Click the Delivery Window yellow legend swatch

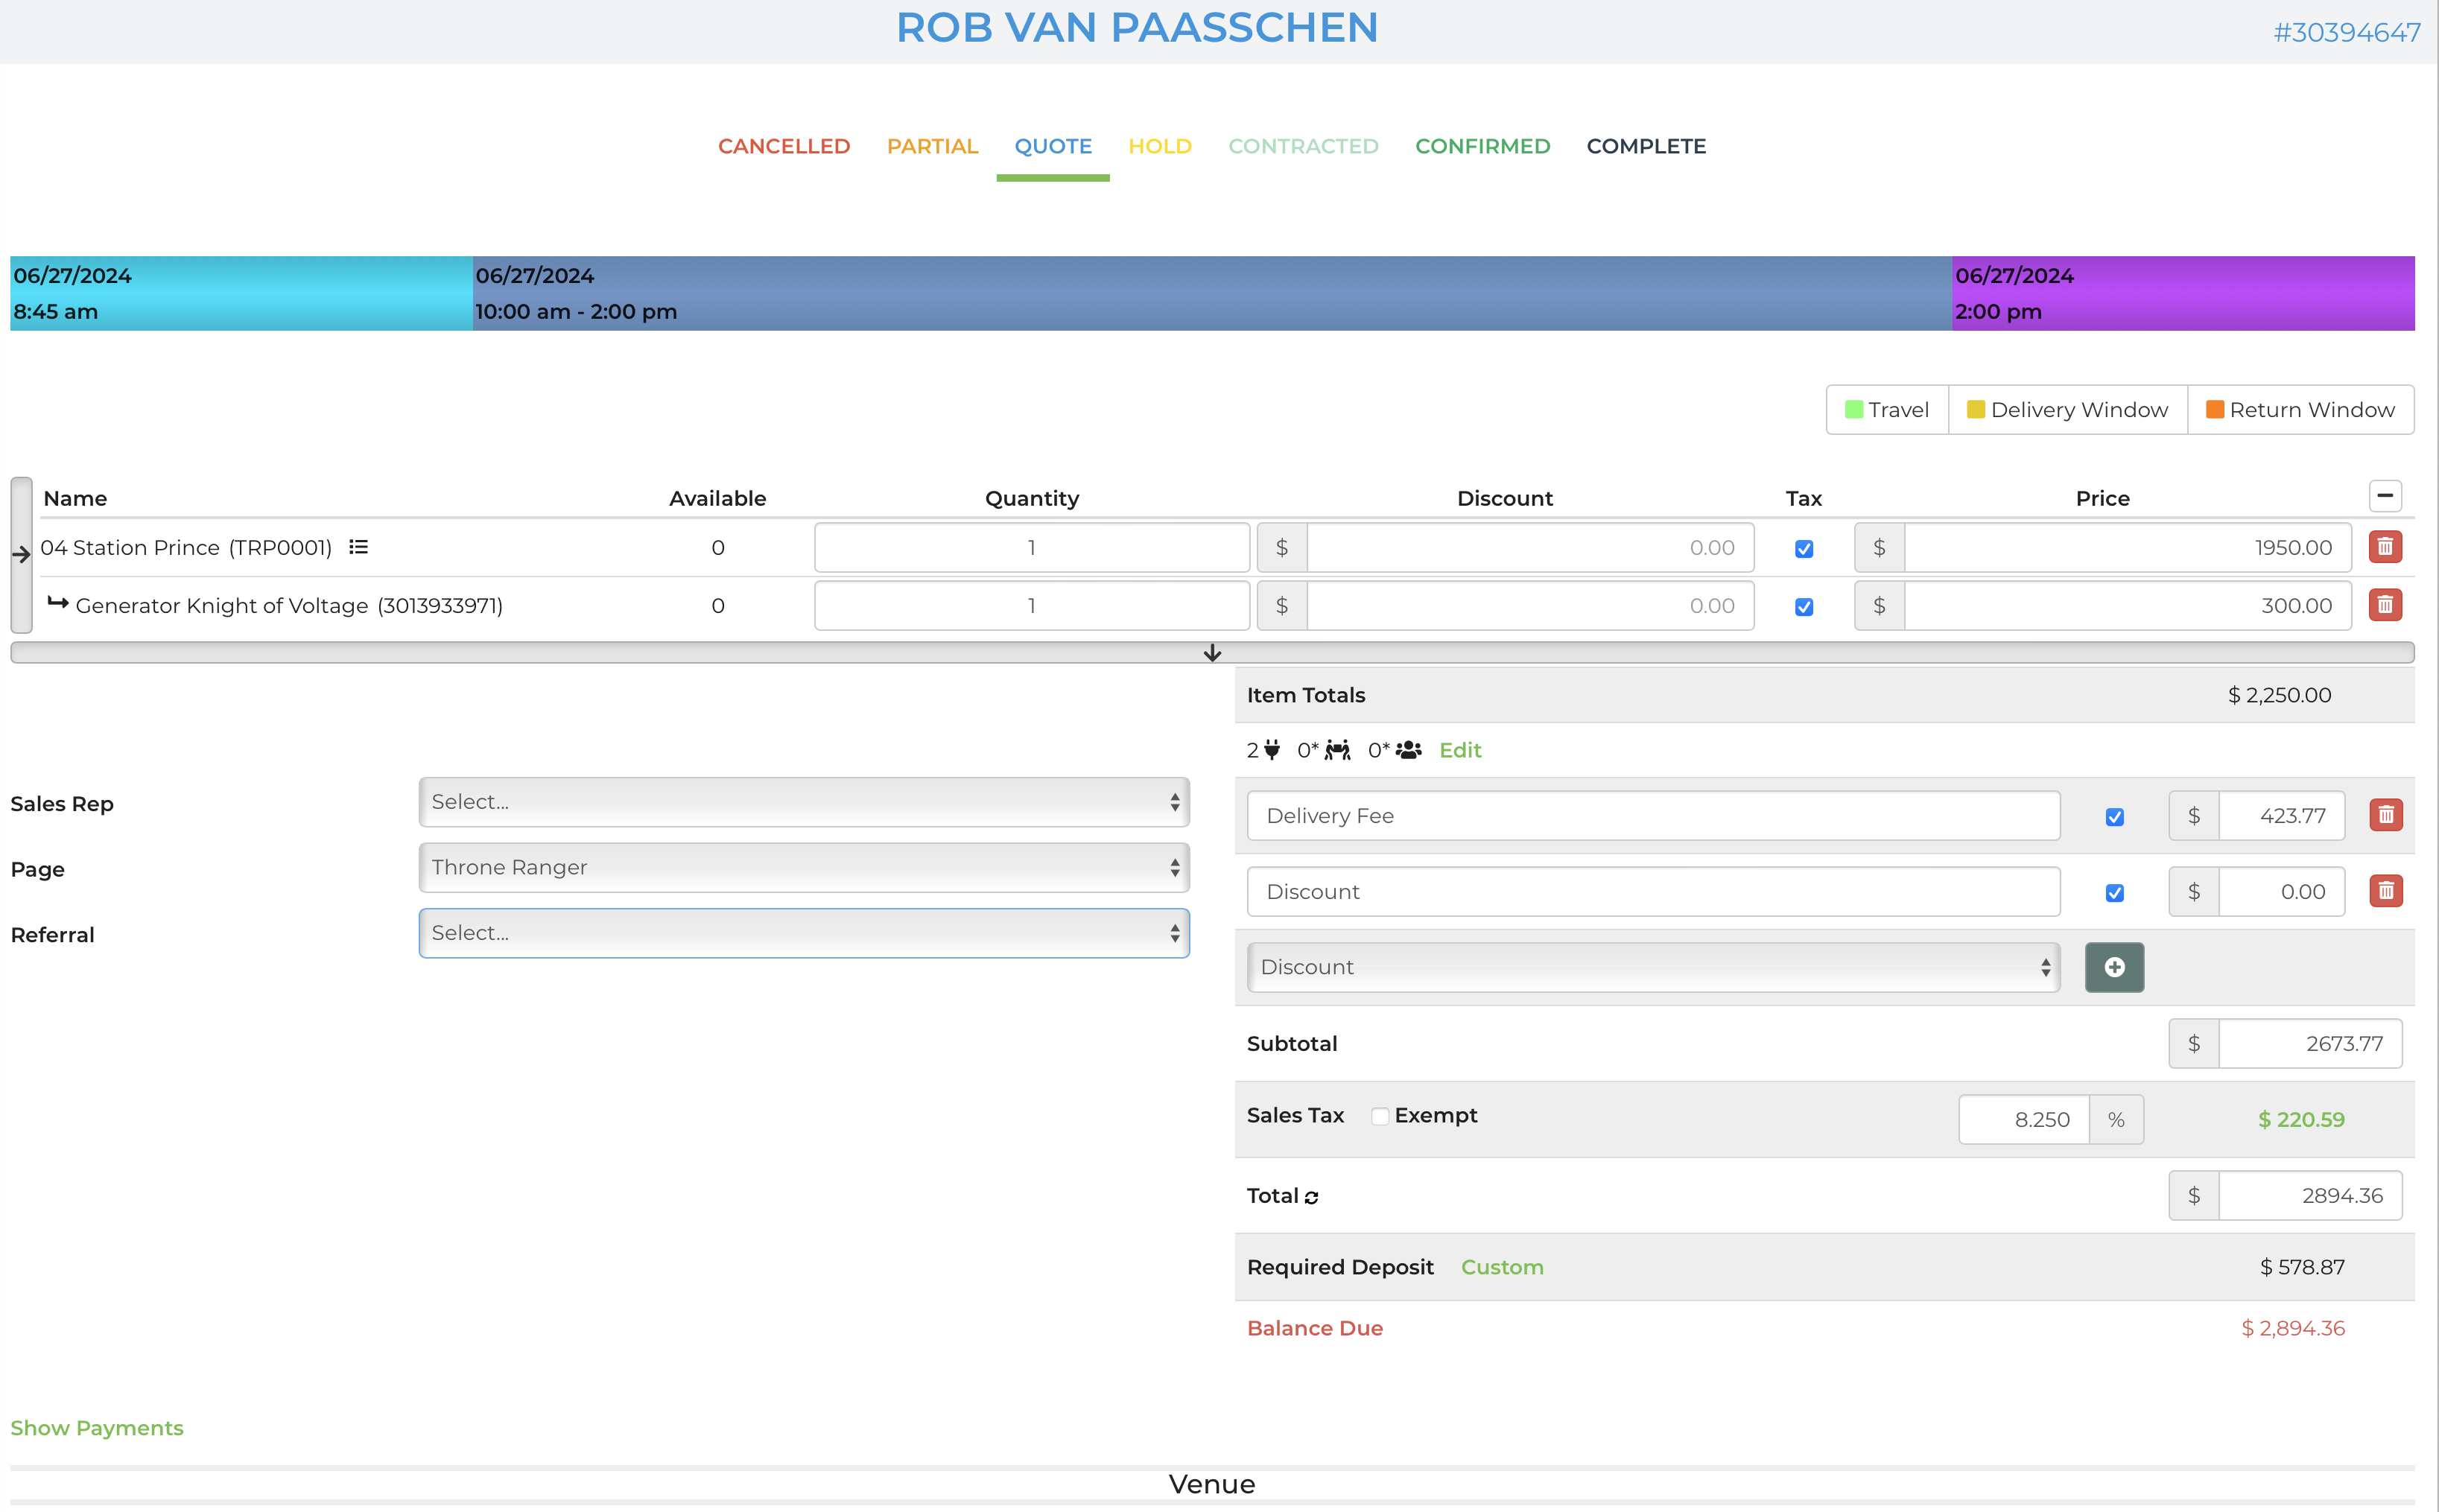coord(1975,410)
